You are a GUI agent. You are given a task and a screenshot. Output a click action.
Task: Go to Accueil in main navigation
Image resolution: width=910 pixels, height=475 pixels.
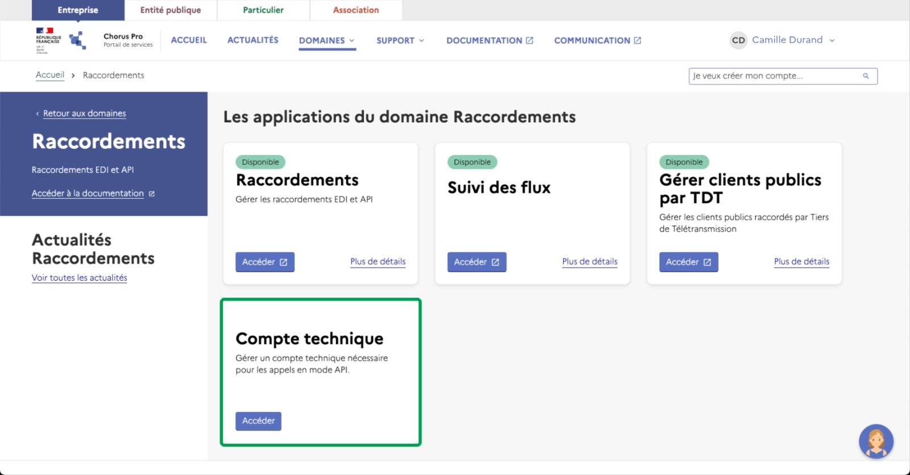pyautogui.click(x=189, y=40)
